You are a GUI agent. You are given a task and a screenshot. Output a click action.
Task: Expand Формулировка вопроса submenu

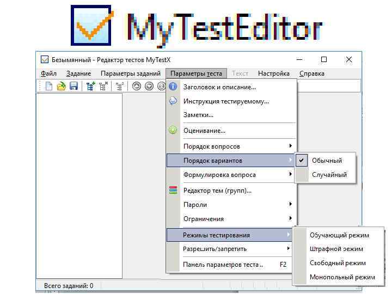(x=231, y=175)
